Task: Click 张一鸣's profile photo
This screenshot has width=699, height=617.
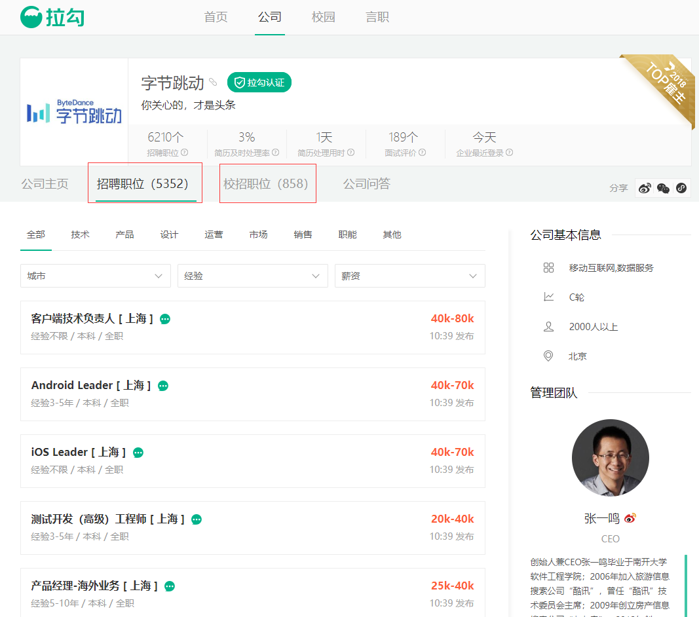Action: (611, 458)
